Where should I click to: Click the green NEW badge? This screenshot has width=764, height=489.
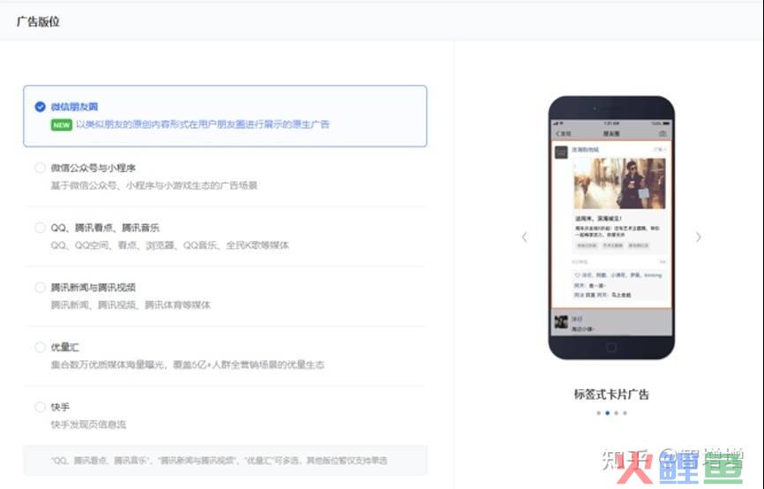click(62, 124)
